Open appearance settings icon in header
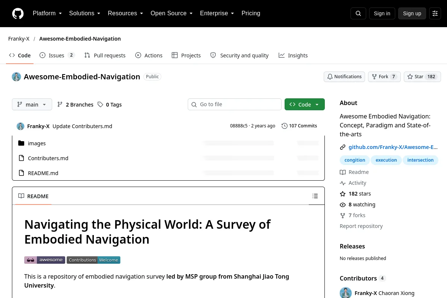The height and width of the screenshot is (298, 447). point(435,13)
